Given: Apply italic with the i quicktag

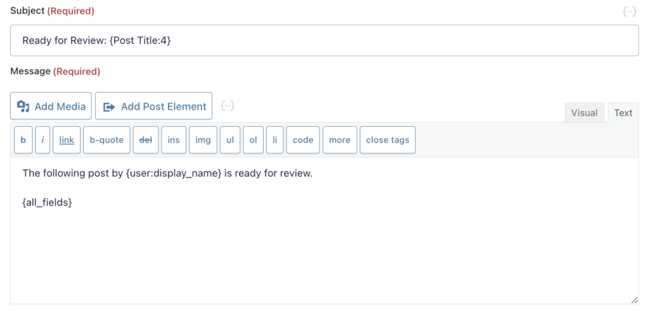Looking at the screenshot, I should (42, 140).
